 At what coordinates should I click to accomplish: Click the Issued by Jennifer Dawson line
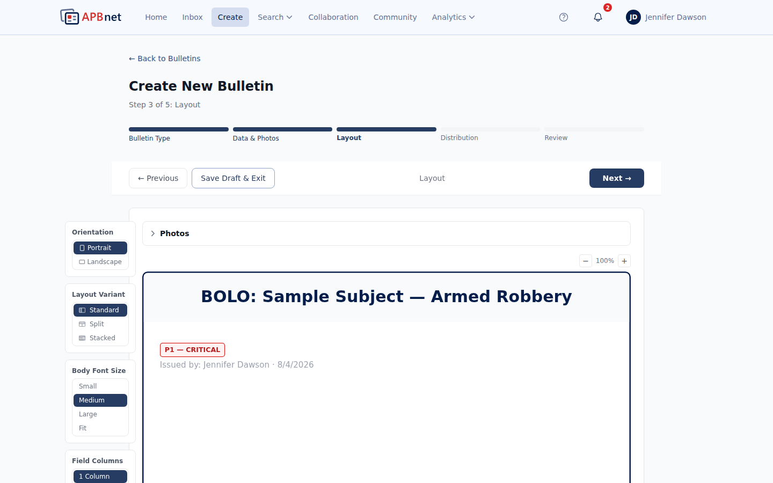[x=237, y=365]
